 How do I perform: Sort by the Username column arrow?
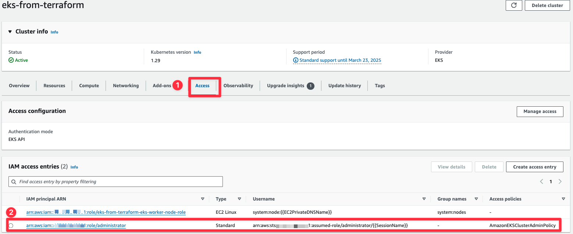point(424,199)
